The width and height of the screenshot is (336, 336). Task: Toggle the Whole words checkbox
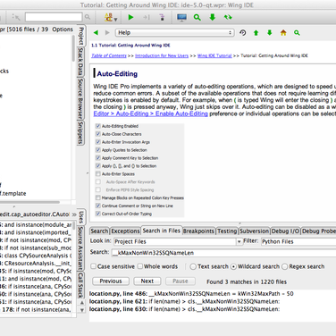pyautogui.click(x=140, y=266)
